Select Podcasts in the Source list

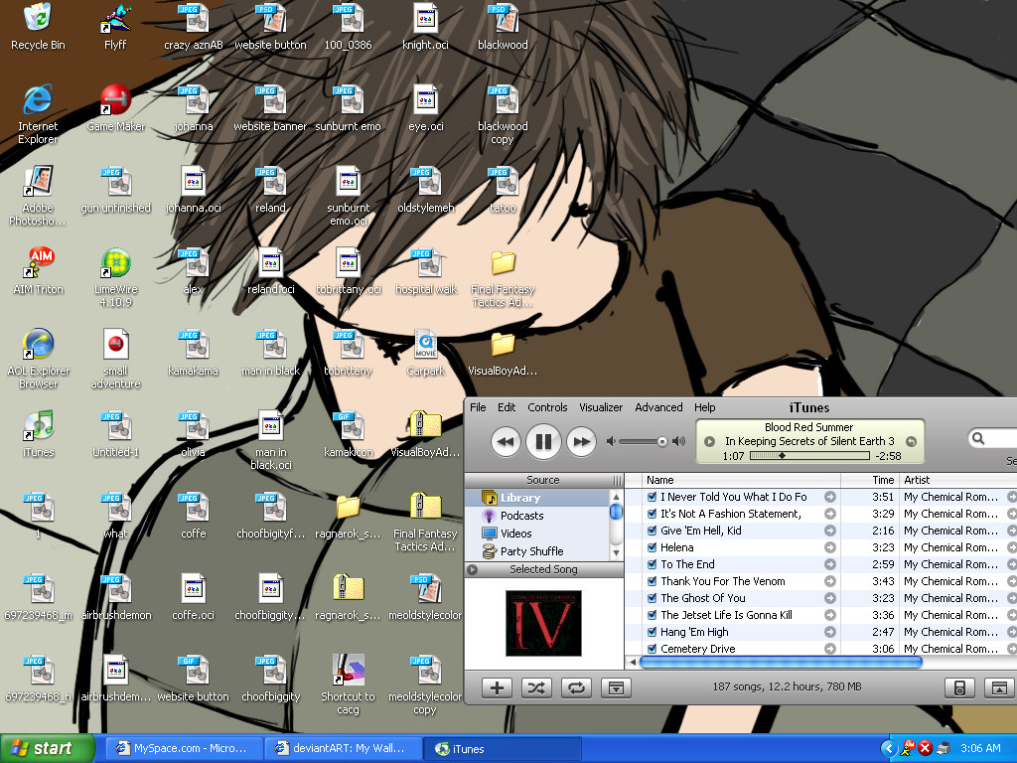pyautogui.click(x=521, y=516)
